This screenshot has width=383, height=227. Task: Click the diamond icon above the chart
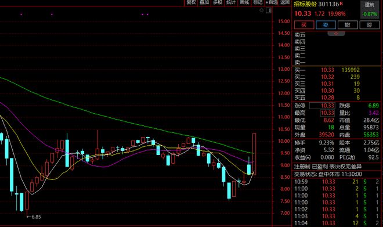(x=261, y=10)
